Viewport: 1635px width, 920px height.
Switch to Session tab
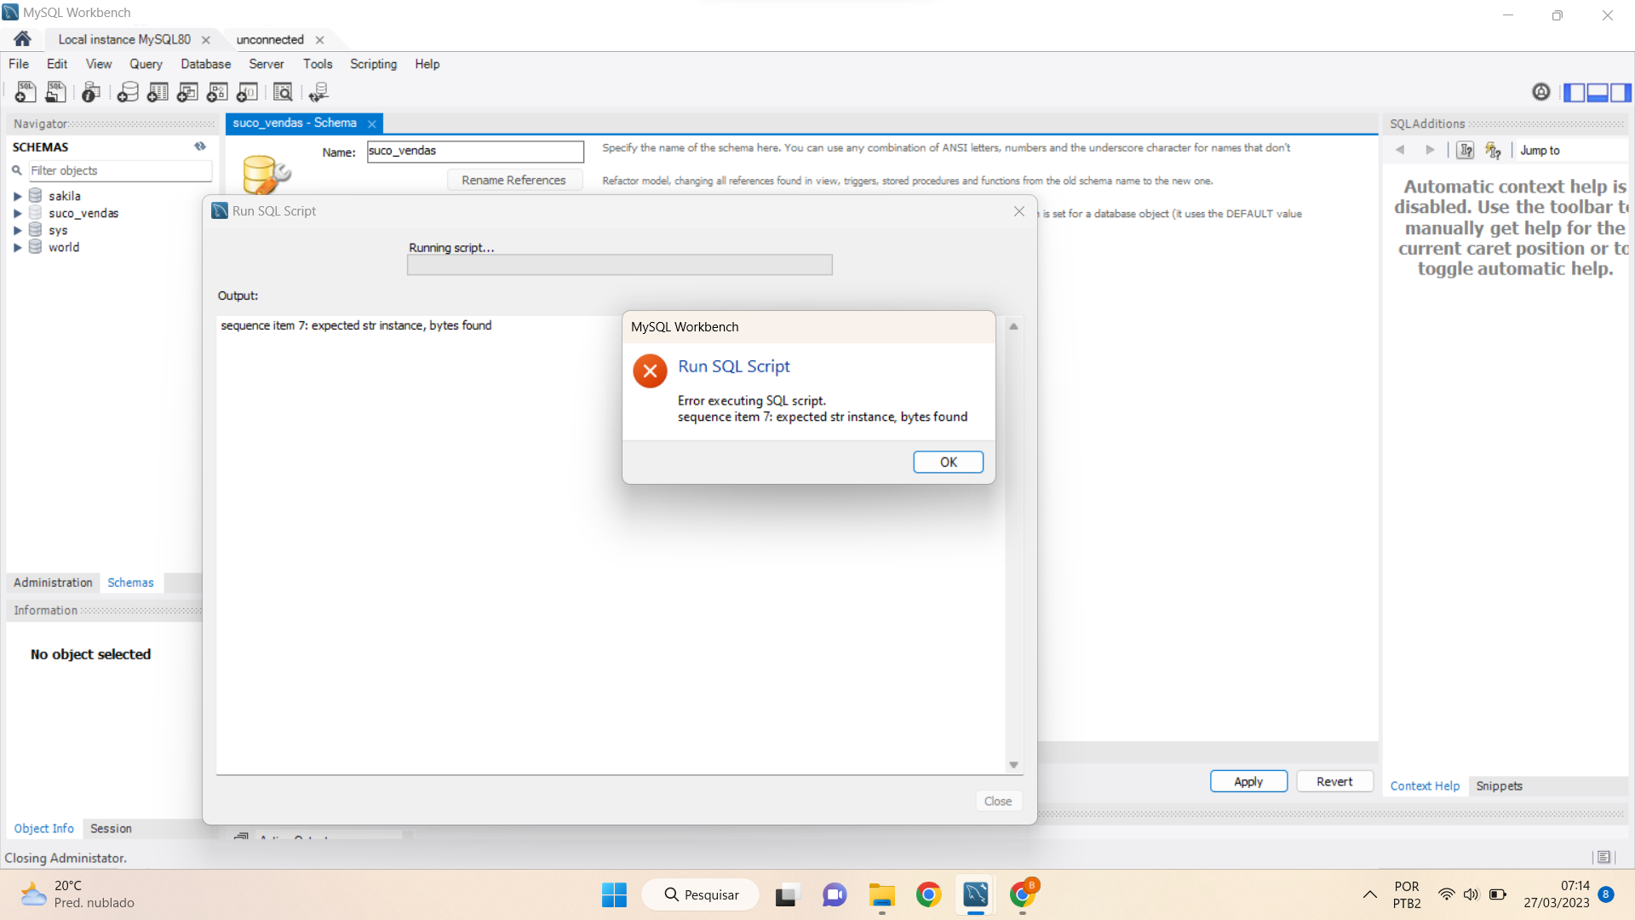point(111,829)
